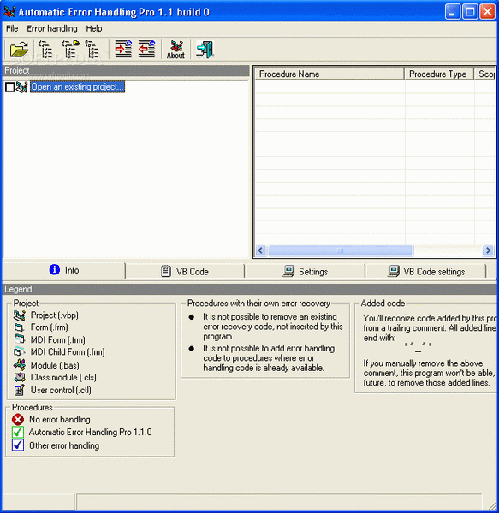
Task: Click the text Class module (.cls)
Action: click(63, 378)
